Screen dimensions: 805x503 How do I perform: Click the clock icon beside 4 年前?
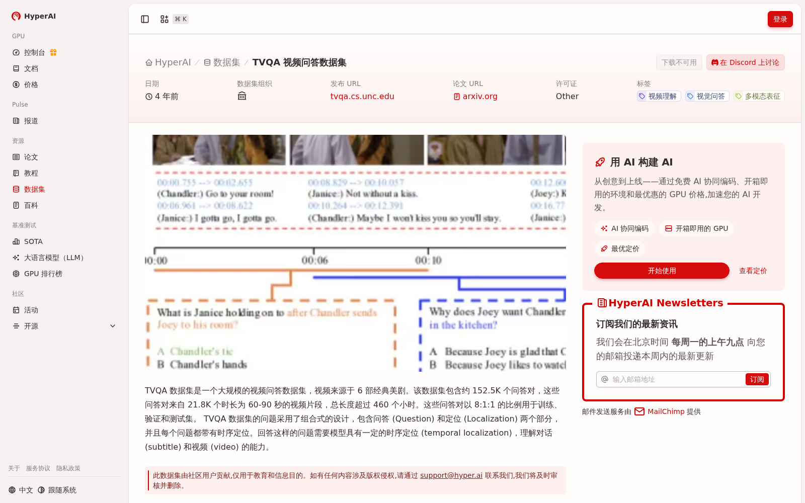(x=149, y=97)
